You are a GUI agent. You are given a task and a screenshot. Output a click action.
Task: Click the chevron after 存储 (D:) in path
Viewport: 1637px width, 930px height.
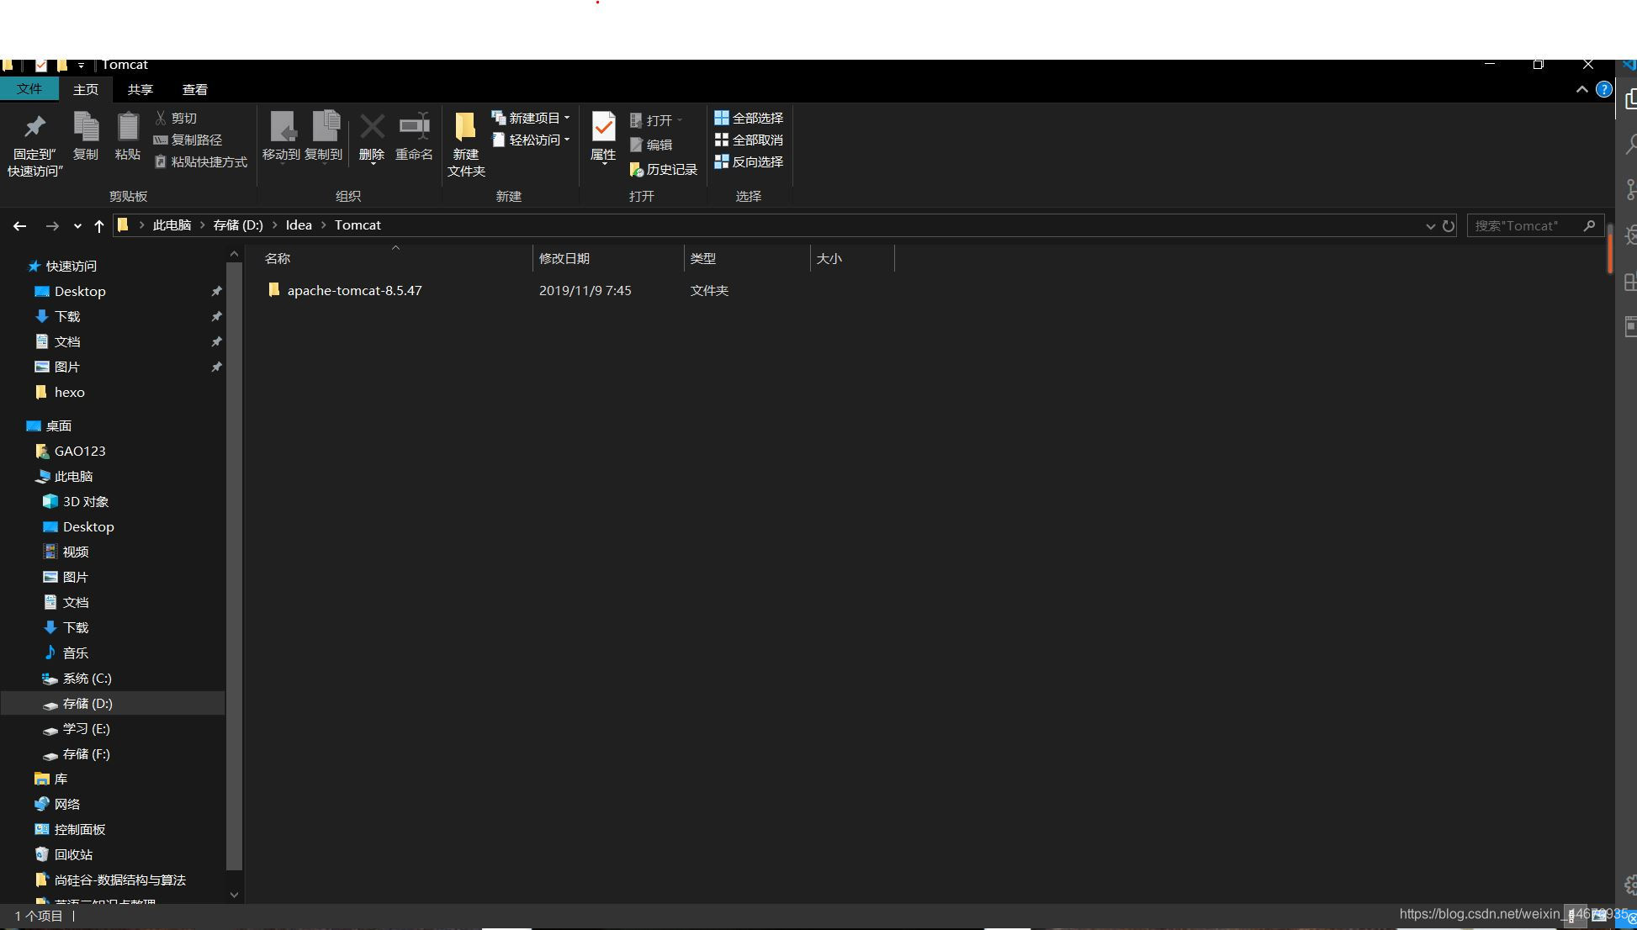tap(274, 225)
